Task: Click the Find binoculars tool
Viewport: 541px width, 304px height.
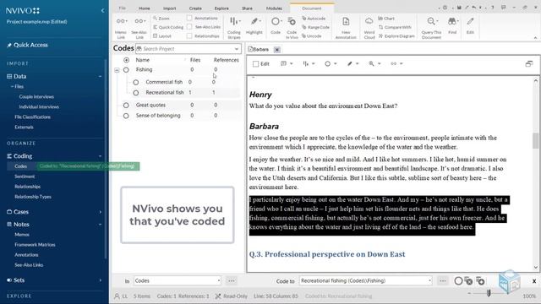Action: point(452,26)
